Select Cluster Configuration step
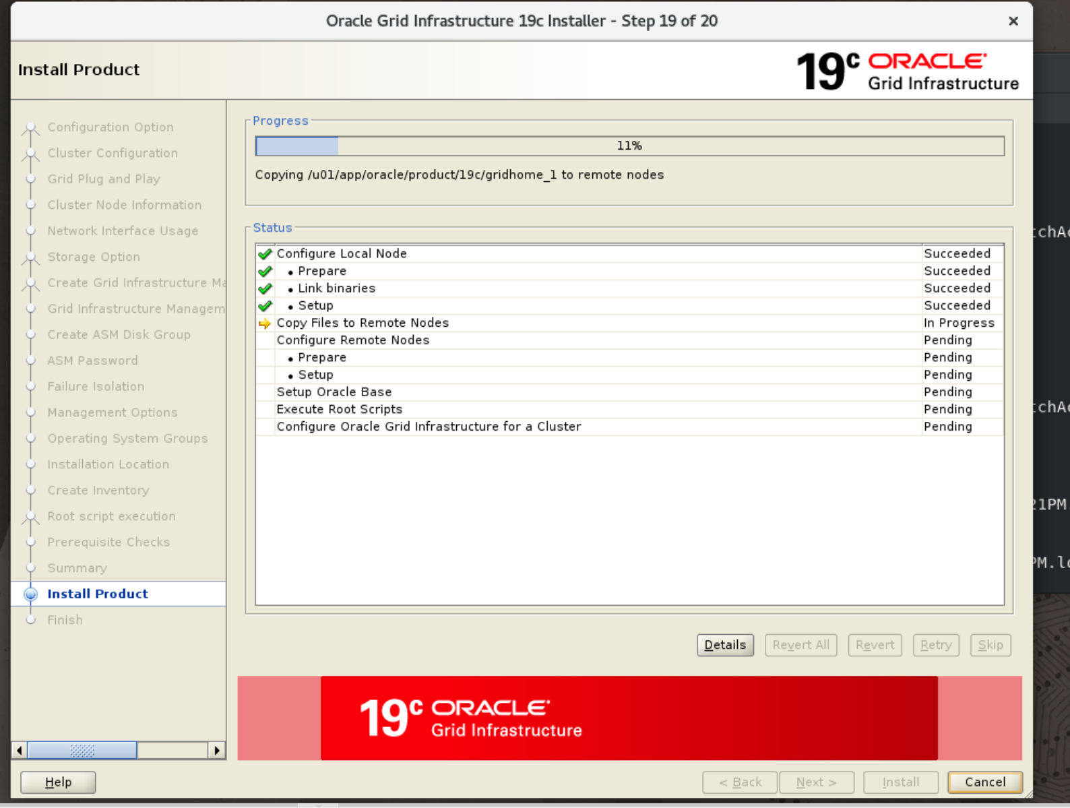The image size is (1070, 808). click(113, 154)
